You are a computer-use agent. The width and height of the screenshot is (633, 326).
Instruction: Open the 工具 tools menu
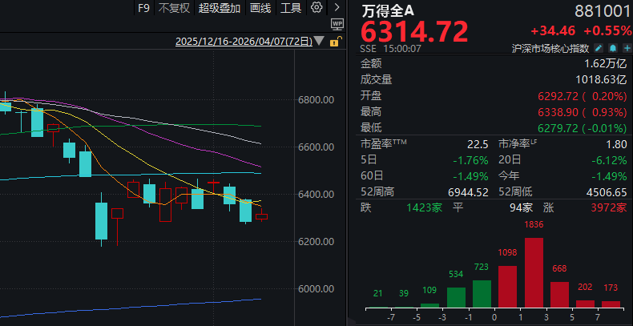point(291,8)
